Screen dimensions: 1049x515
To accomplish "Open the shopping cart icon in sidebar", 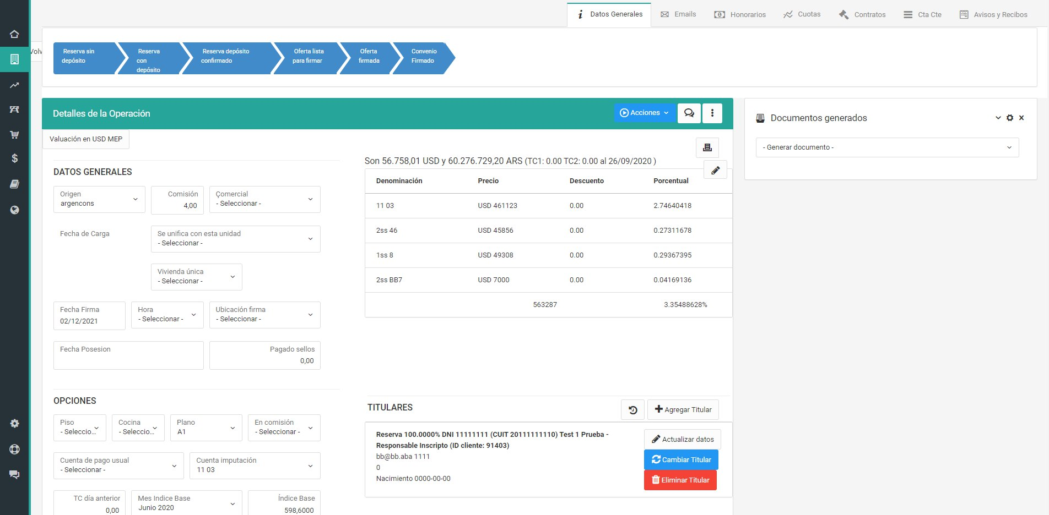I will point(14,134).
